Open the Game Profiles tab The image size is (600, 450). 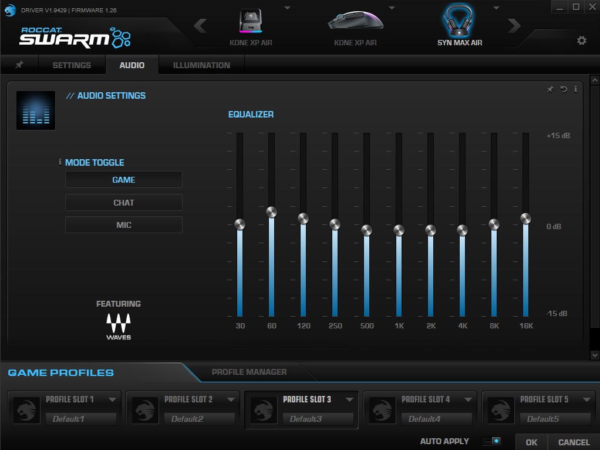point(61,372)
